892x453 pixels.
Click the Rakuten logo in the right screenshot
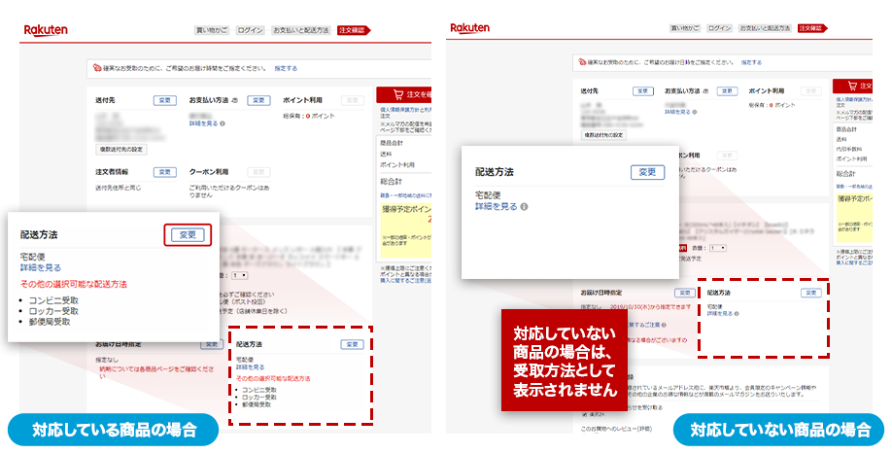470,28
